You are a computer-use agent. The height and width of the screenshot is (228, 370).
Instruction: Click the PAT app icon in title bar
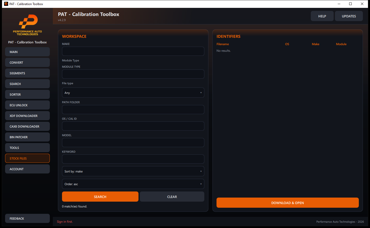(x=6, y=4)
